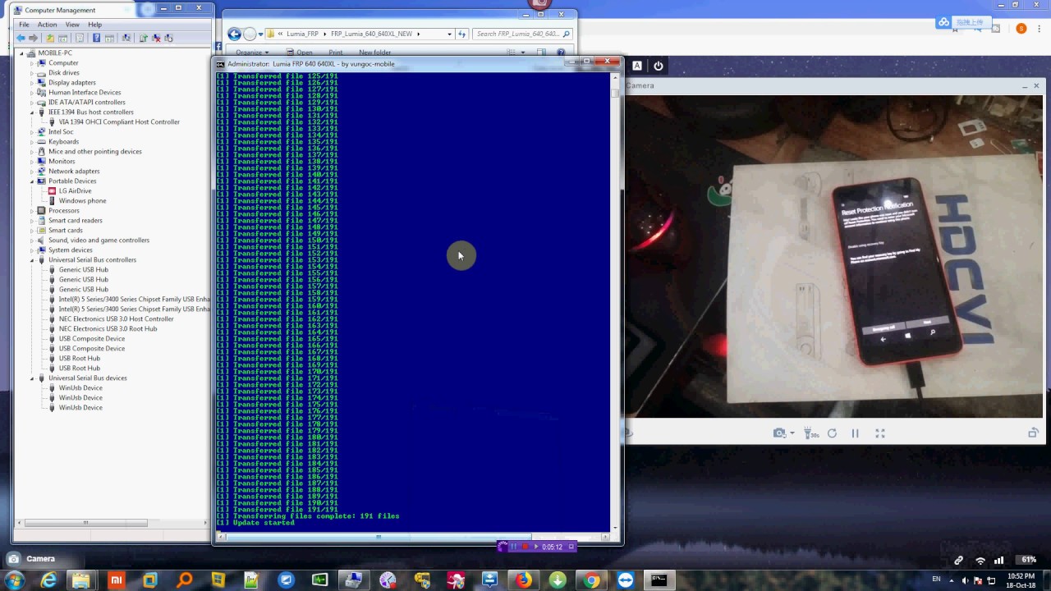This screenshot has height=591, width=1051.
Task: Click the 'A' icon above Camera window
Action: 637,66
